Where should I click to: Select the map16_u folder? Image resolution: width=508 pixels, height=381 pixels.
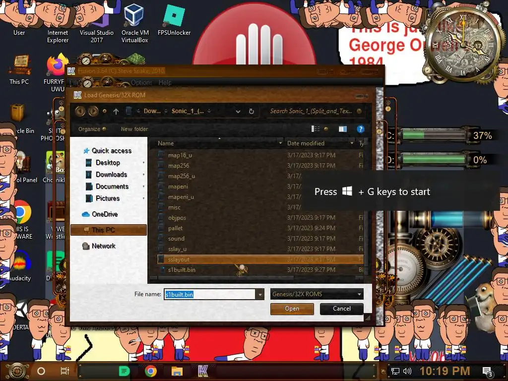(x=180, y=155)
